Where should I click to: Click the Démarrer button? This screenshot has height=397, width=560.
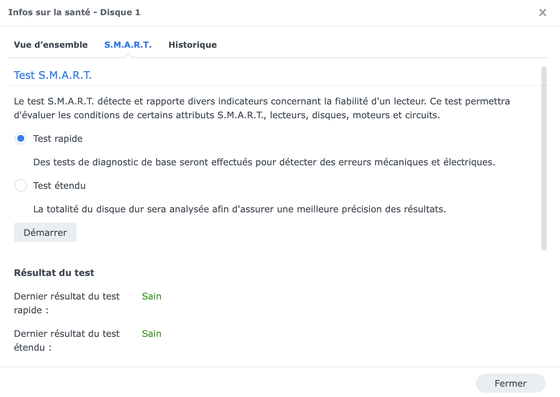click(45, 233)
